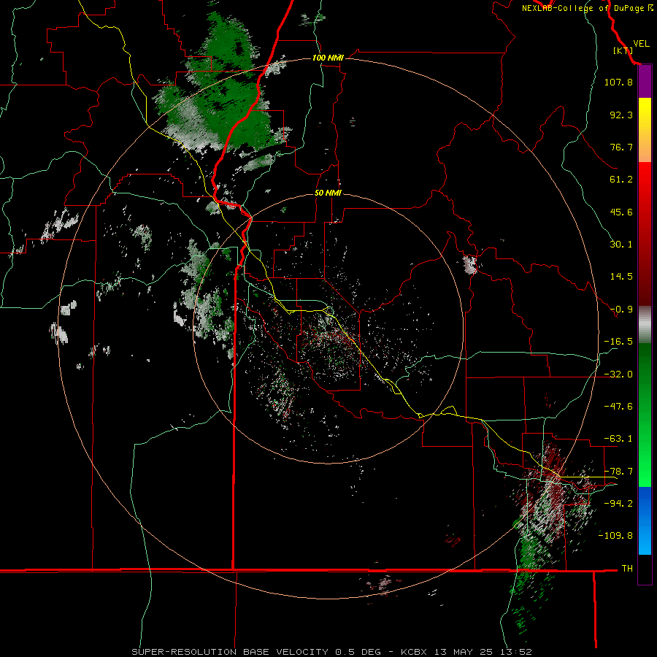Click the -16.5 velocity scale value
This screenshot has width=657, height=657.
click(x=618, y=342)
